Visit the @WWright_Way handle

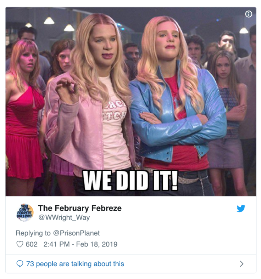point(64,217)
